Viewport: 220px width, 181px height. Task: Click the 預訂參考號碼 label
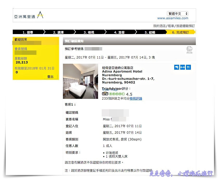pos(74,49)
